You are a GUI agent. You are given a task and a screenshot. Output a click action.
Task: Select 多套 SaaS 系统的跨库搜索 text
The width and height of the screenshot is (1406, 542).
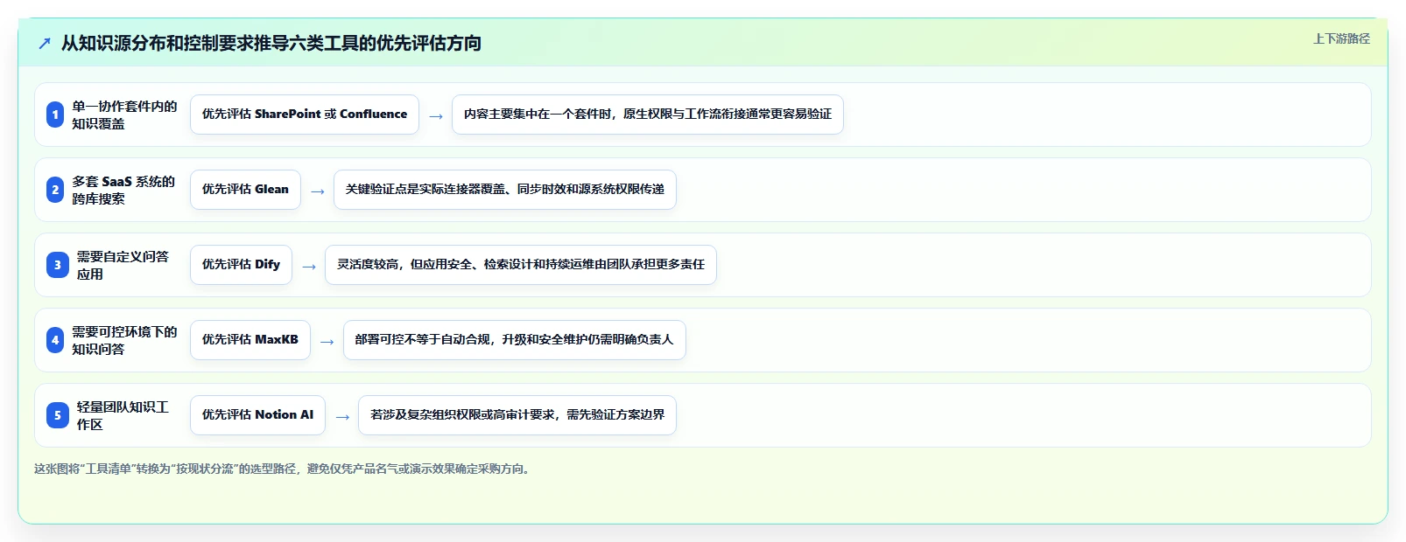(x=123, y=190)
